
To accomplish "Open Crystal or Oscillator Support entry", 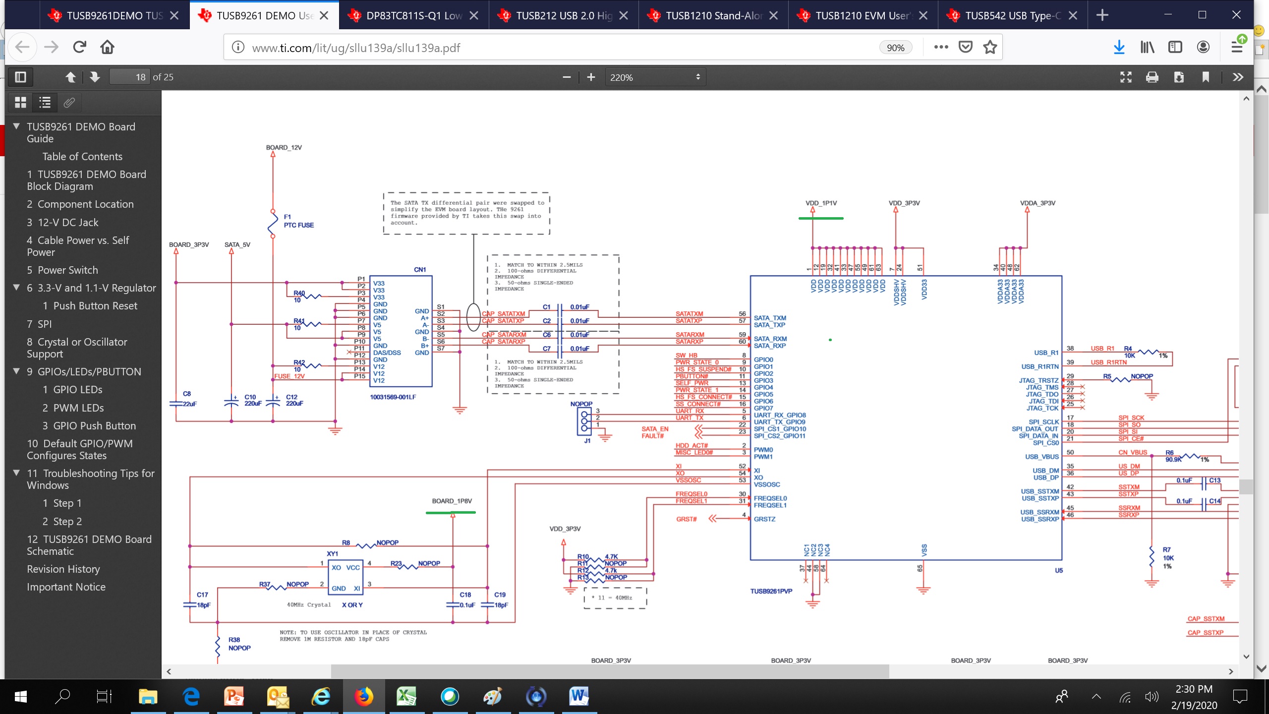I will pyautogui.click(x=77, y=348).
